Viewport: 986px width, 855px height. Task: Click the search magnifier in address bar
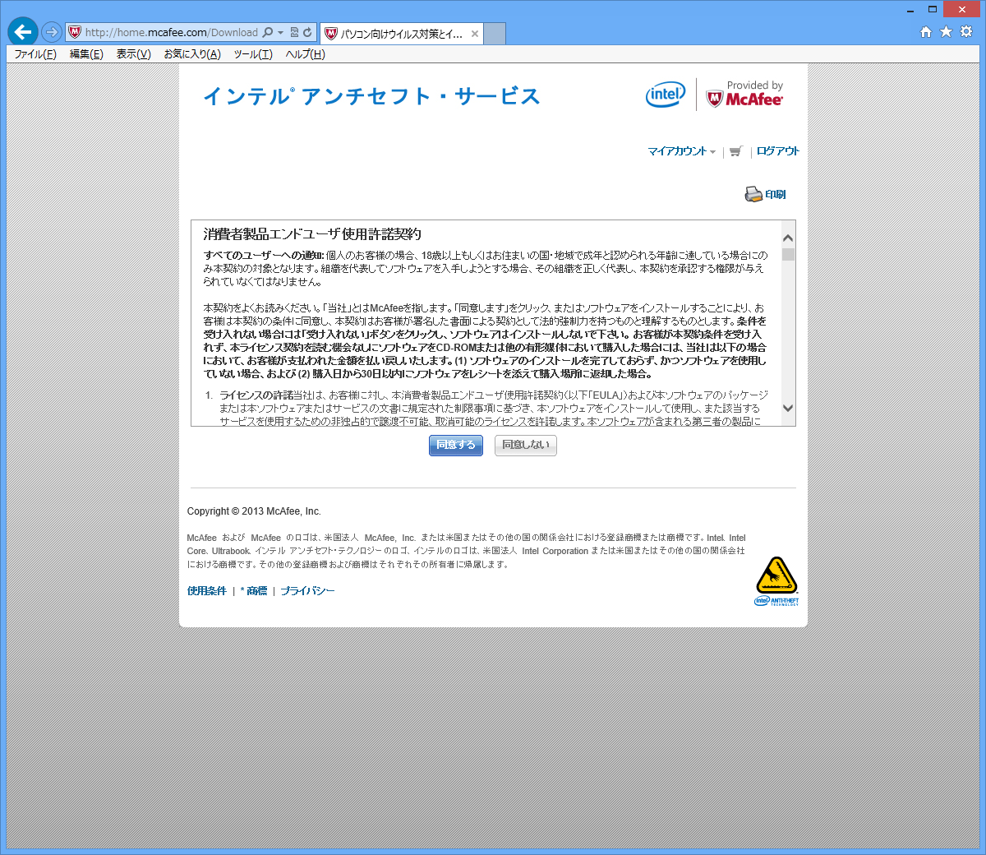click(267, 33)
